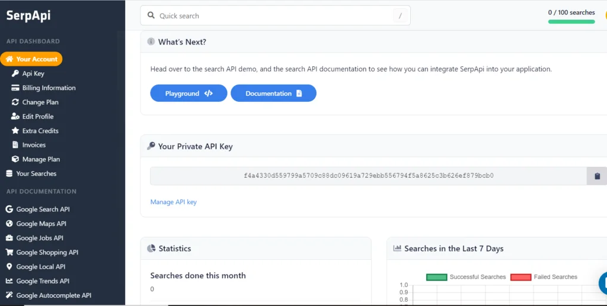The image size is (607, 306).
Task: Open Google Search API documentation
Action: [42, 210]
